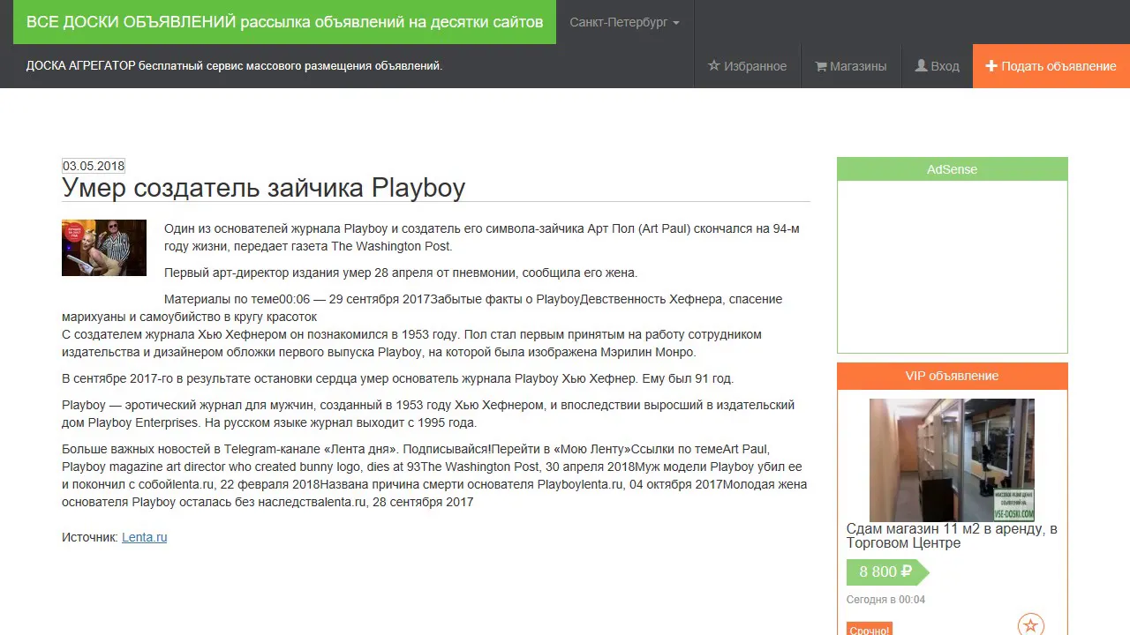Click the 8 800 ₽ price tag
This screenshot has height=635, width=1130.
[887, 572]
